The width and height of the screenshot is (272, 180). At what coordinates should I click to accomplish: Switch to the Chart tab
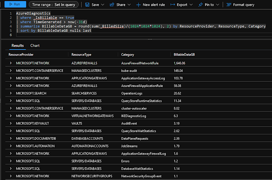pos(35,45)
